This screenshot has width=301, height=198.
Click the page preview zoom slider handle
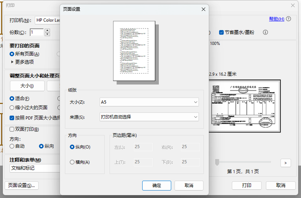[x=217, y=162]
